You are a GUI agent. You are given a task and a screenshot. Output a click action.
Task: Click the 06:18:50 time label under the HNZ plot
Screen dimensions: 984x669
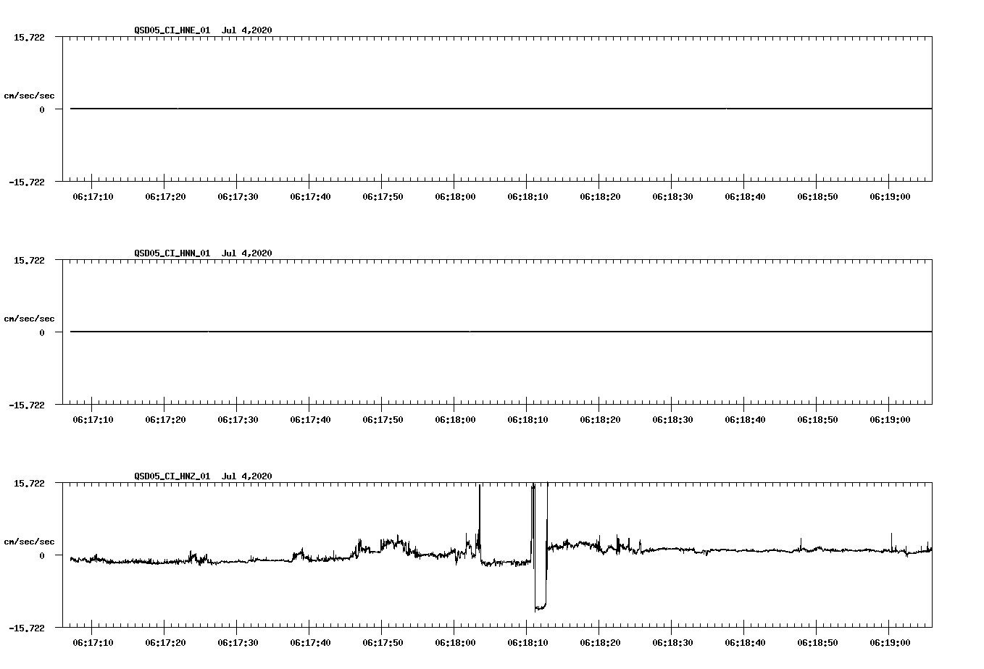817,643
